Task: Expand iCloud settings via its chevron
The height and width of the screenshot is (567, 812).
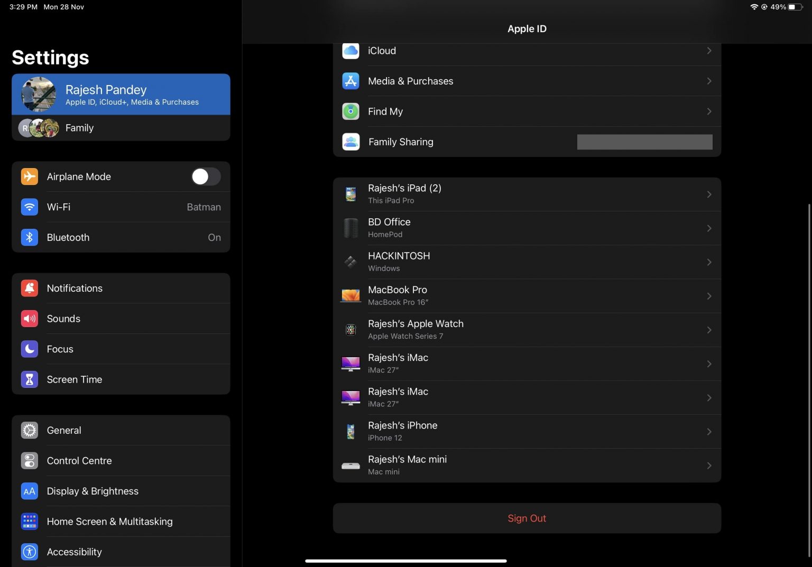Action: click(709, 51)
